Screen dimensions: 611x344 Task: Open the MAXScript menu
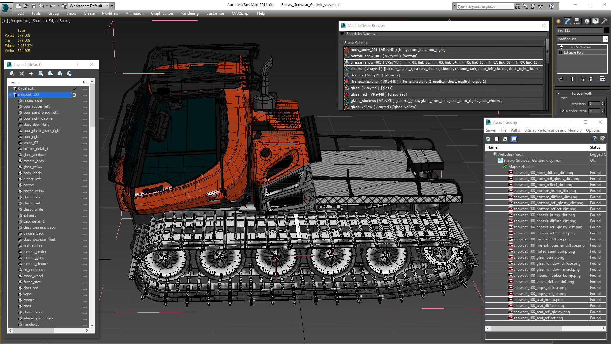click(240, 13)
